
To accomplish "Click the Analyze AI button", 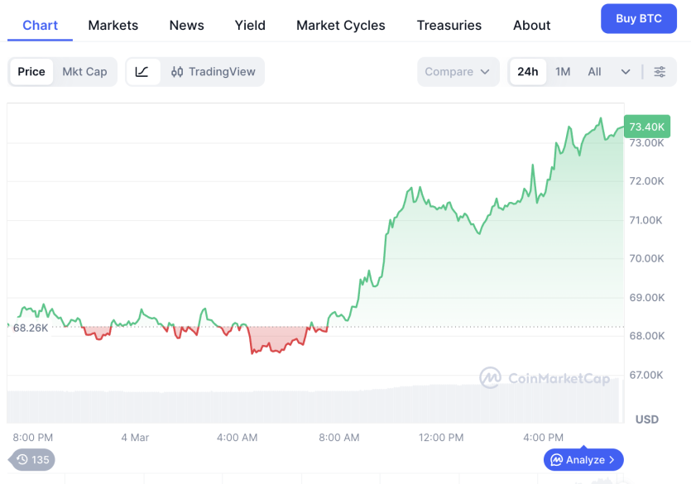I will [x=583, y=460].
